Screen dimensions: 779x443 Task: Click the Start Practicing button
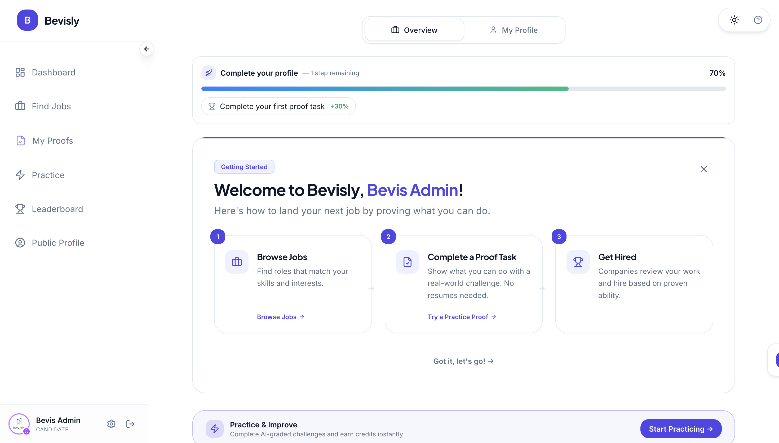681,429
